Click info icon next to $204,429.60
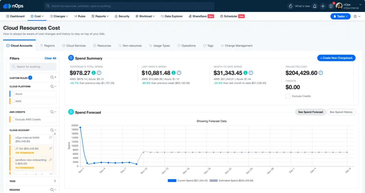 [x=321, y=73]
